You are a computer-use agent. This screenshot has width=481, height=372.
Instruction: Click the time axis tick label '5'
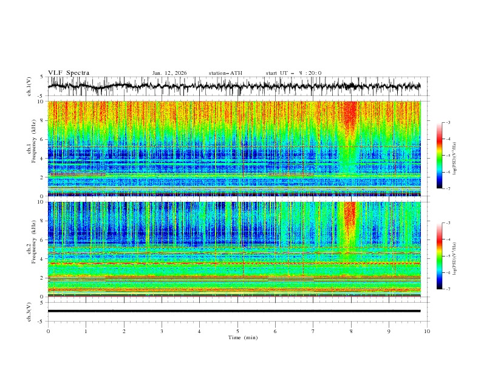pos(237,331)
